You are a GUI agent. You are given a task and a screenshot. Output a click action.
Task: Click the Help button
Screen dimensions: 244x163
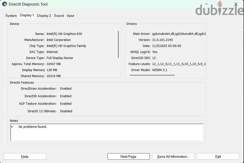pos(25,156)
